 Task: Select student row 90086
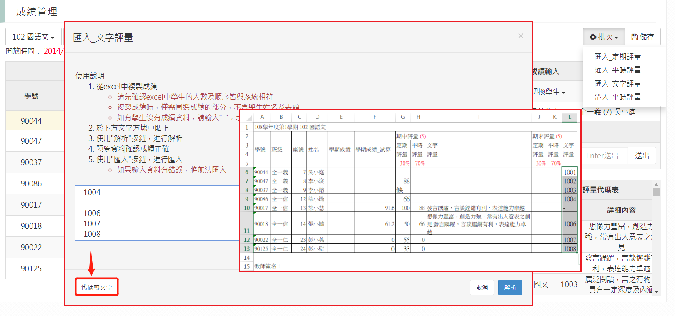31,183
